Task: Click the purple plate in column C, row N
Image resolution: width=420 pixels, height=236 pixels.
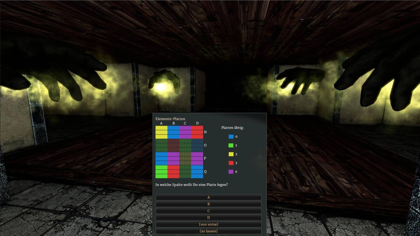Action: [185, 132]
